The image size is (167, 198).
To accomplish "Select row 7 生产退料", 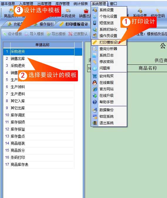I will pos(39,94).
